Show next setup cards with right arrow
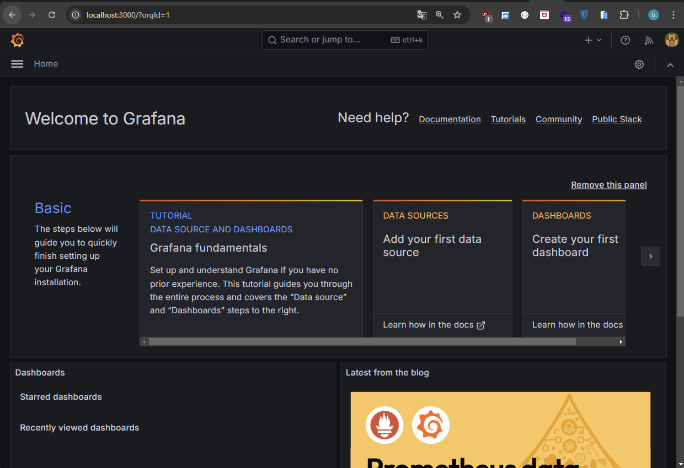 click(x=650, y=256)
